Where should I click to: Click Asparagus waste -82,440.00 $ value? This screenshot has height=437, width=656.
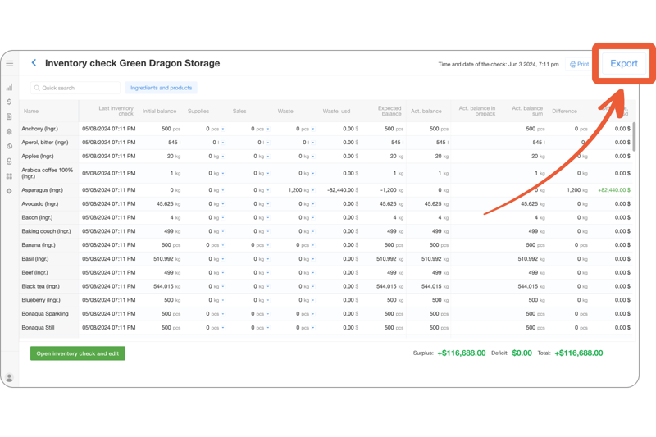point(343,190)
